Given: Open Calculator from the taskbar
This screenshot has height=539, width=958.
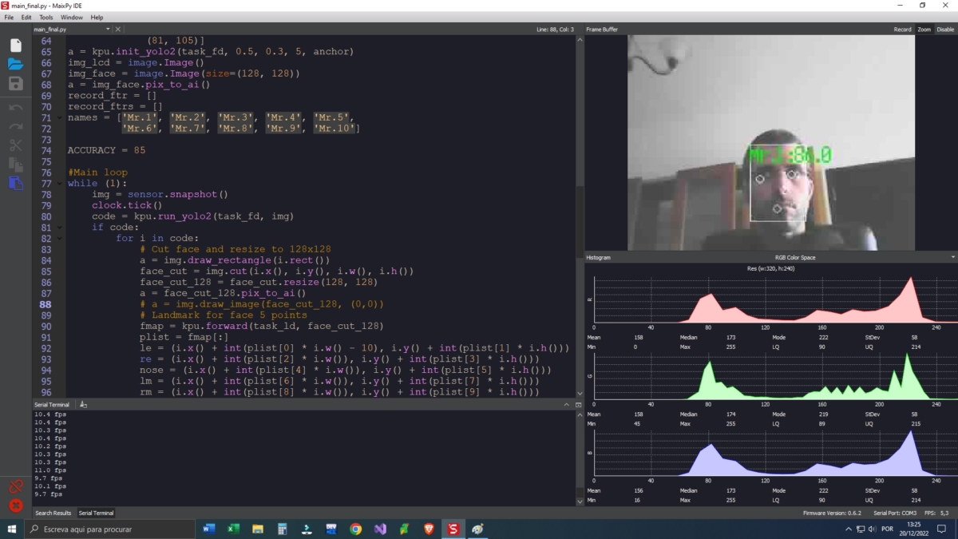Looking at the screenshot, I should click(x=283, y=529).
